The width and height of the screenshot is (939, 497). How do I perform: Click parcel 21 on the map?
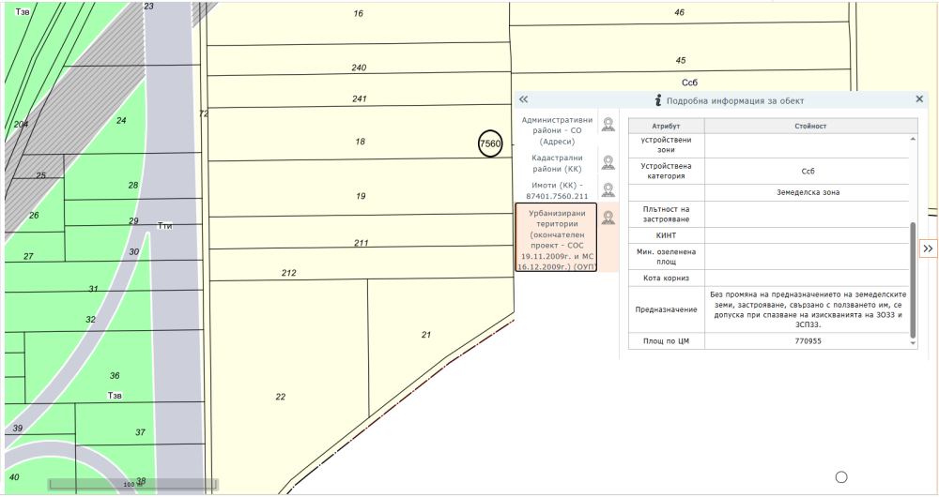point(425,335)
